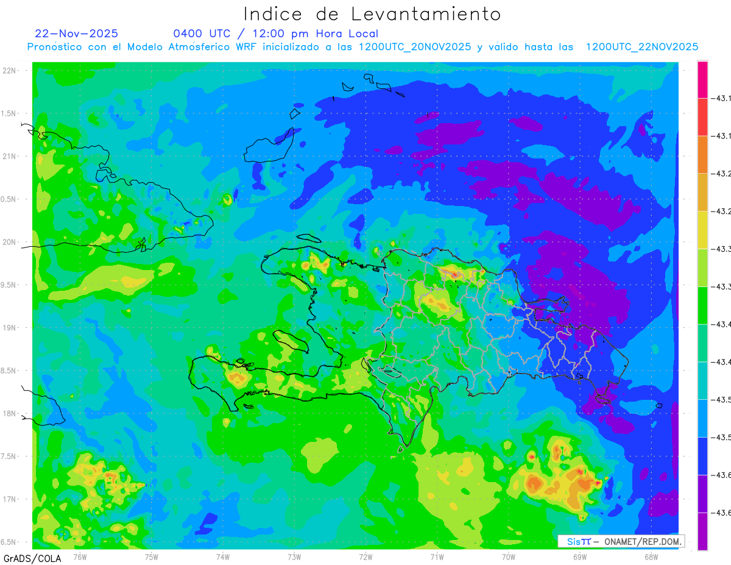
Task: Click the dark orange colorbar swatch
Action: click(x=702, y=155)
